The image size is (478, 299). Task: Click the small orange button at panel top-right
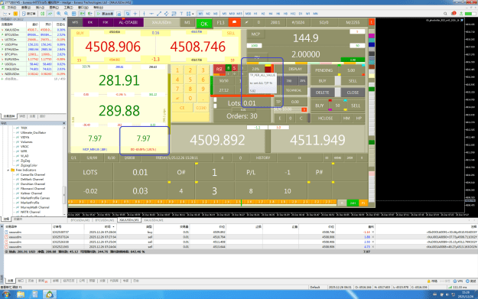pyautogui.click(x=371, y=22)
